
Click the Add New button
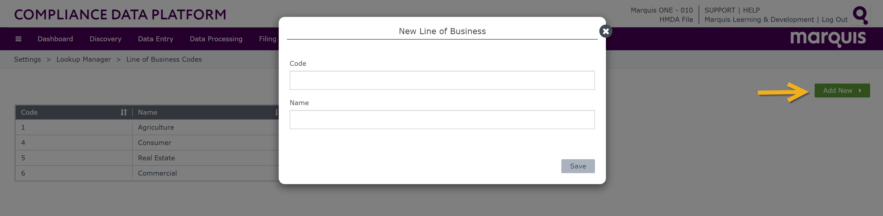tap(842, 91)
